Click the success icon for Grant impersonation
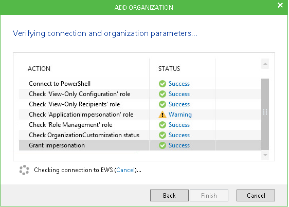 point(162,145)
